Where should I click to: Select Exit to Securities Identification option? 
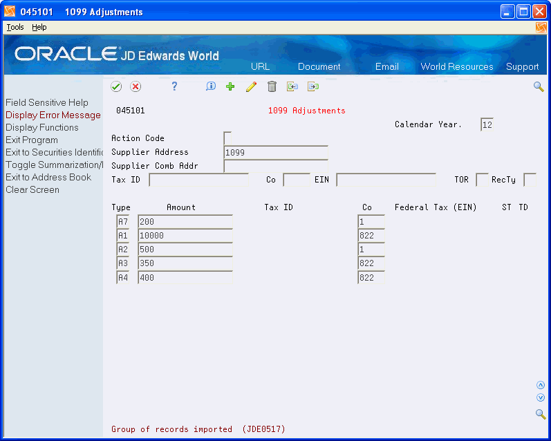tap(54, 152)
